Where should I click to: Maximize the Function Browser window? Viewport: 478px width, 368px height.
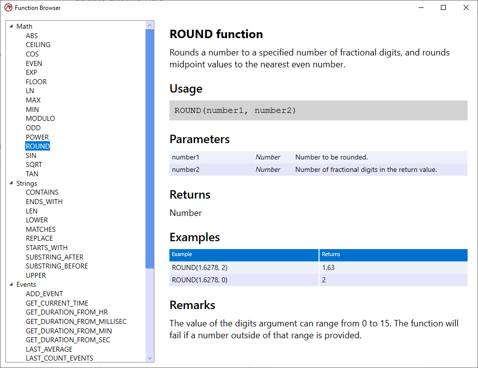pyautogui.click(x=443, y=7)
